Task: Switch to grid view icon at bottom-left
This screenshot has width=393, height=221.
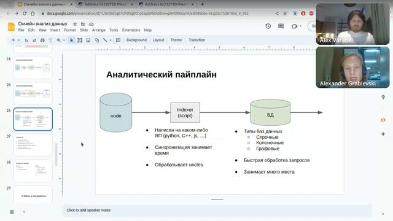Action: (x=12, y=212)
